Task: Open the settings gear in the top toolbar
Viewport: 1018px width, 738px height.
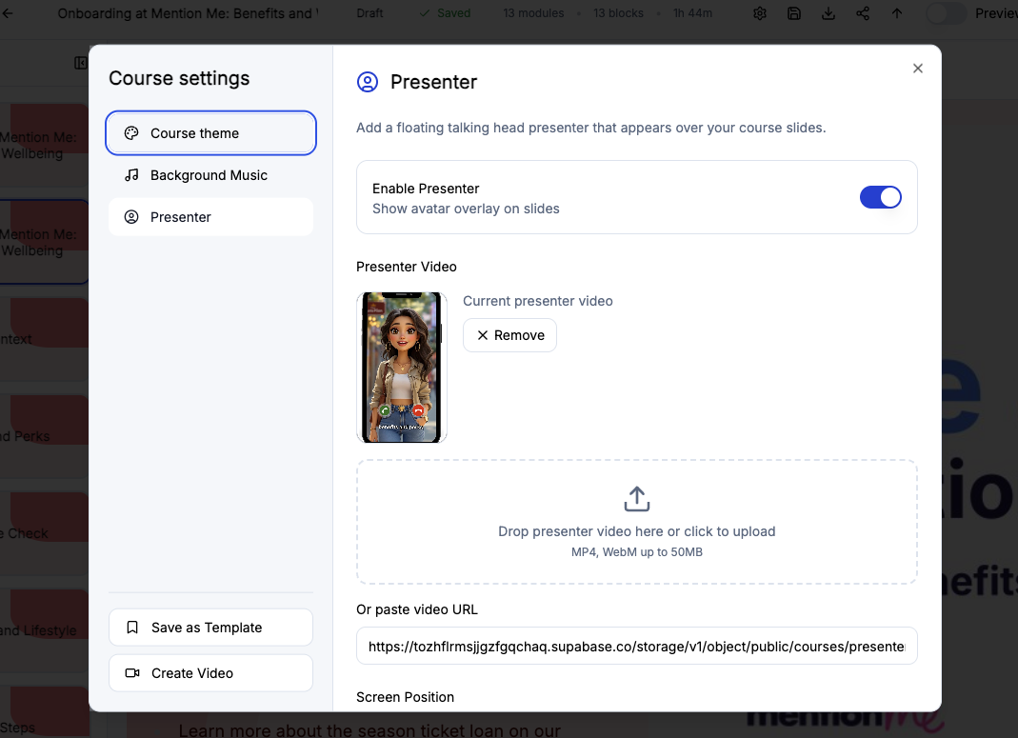Action: 759,13
